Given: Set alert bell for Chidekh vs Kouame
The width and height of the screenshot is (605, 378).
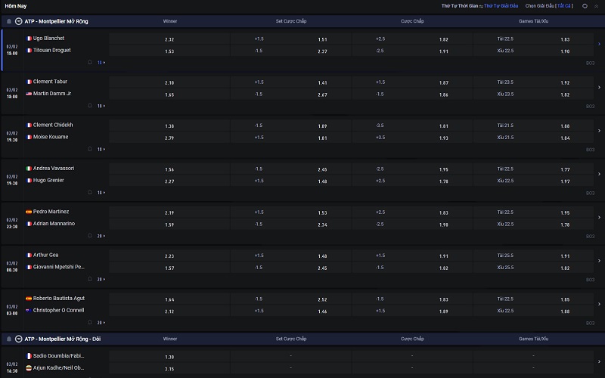Looking at the screenshot, I should [90, 149].
